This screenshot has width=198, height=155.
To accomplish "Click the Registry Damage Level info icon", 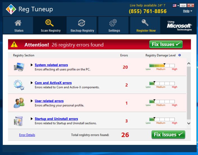I will point(180,55).
